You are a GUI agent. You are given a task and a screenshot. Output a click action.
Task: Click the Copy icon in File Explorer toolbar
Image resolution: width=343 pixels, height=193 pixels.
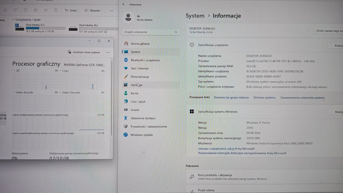click(15, 10)
